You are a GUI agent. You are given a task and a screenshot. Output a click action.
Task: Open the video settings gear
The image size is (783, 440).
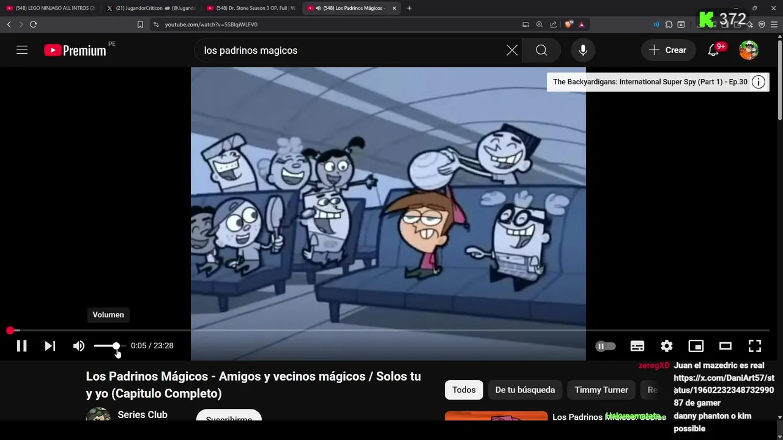pos(667,346)
